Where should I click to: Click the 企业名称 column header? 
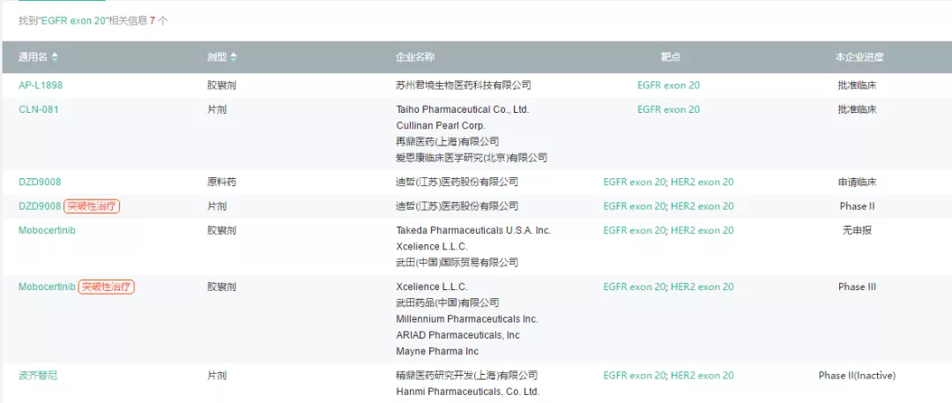[415, 57]
